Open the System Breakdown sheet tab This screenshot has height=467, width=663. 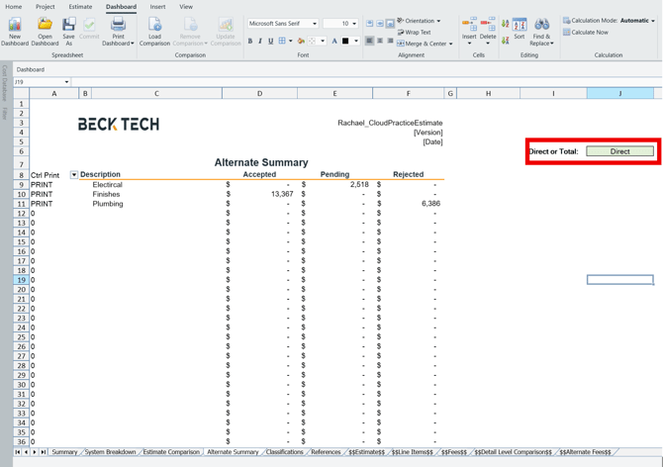point(110,452)
